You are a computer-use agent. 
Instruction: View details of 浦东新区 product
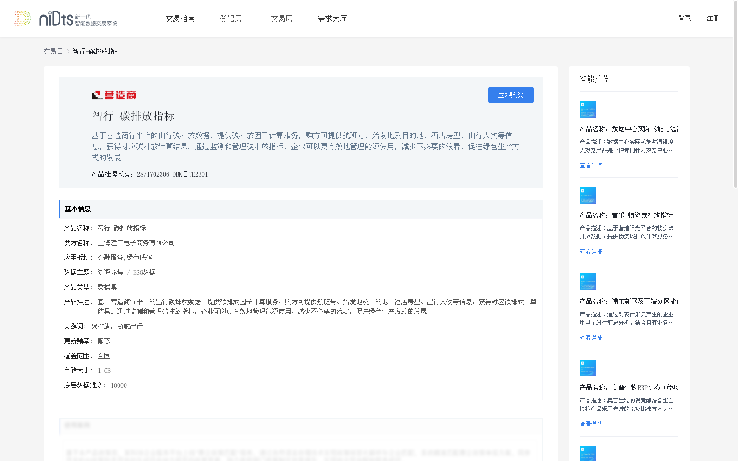click(591, 338)
